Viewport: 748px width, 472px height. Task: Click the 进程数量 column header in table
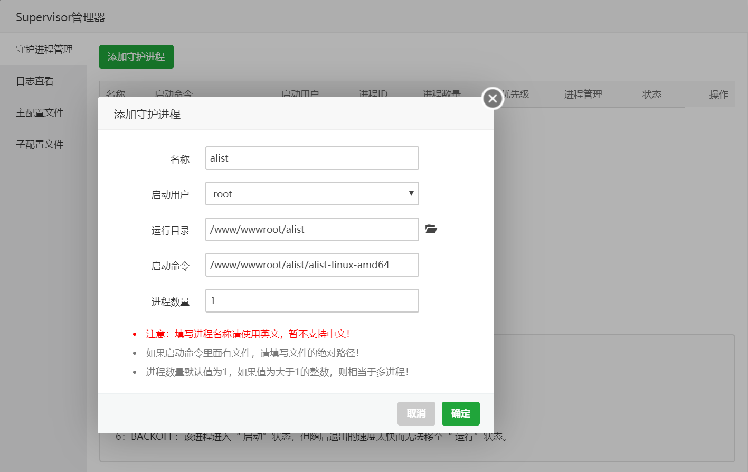pos(441,93)
